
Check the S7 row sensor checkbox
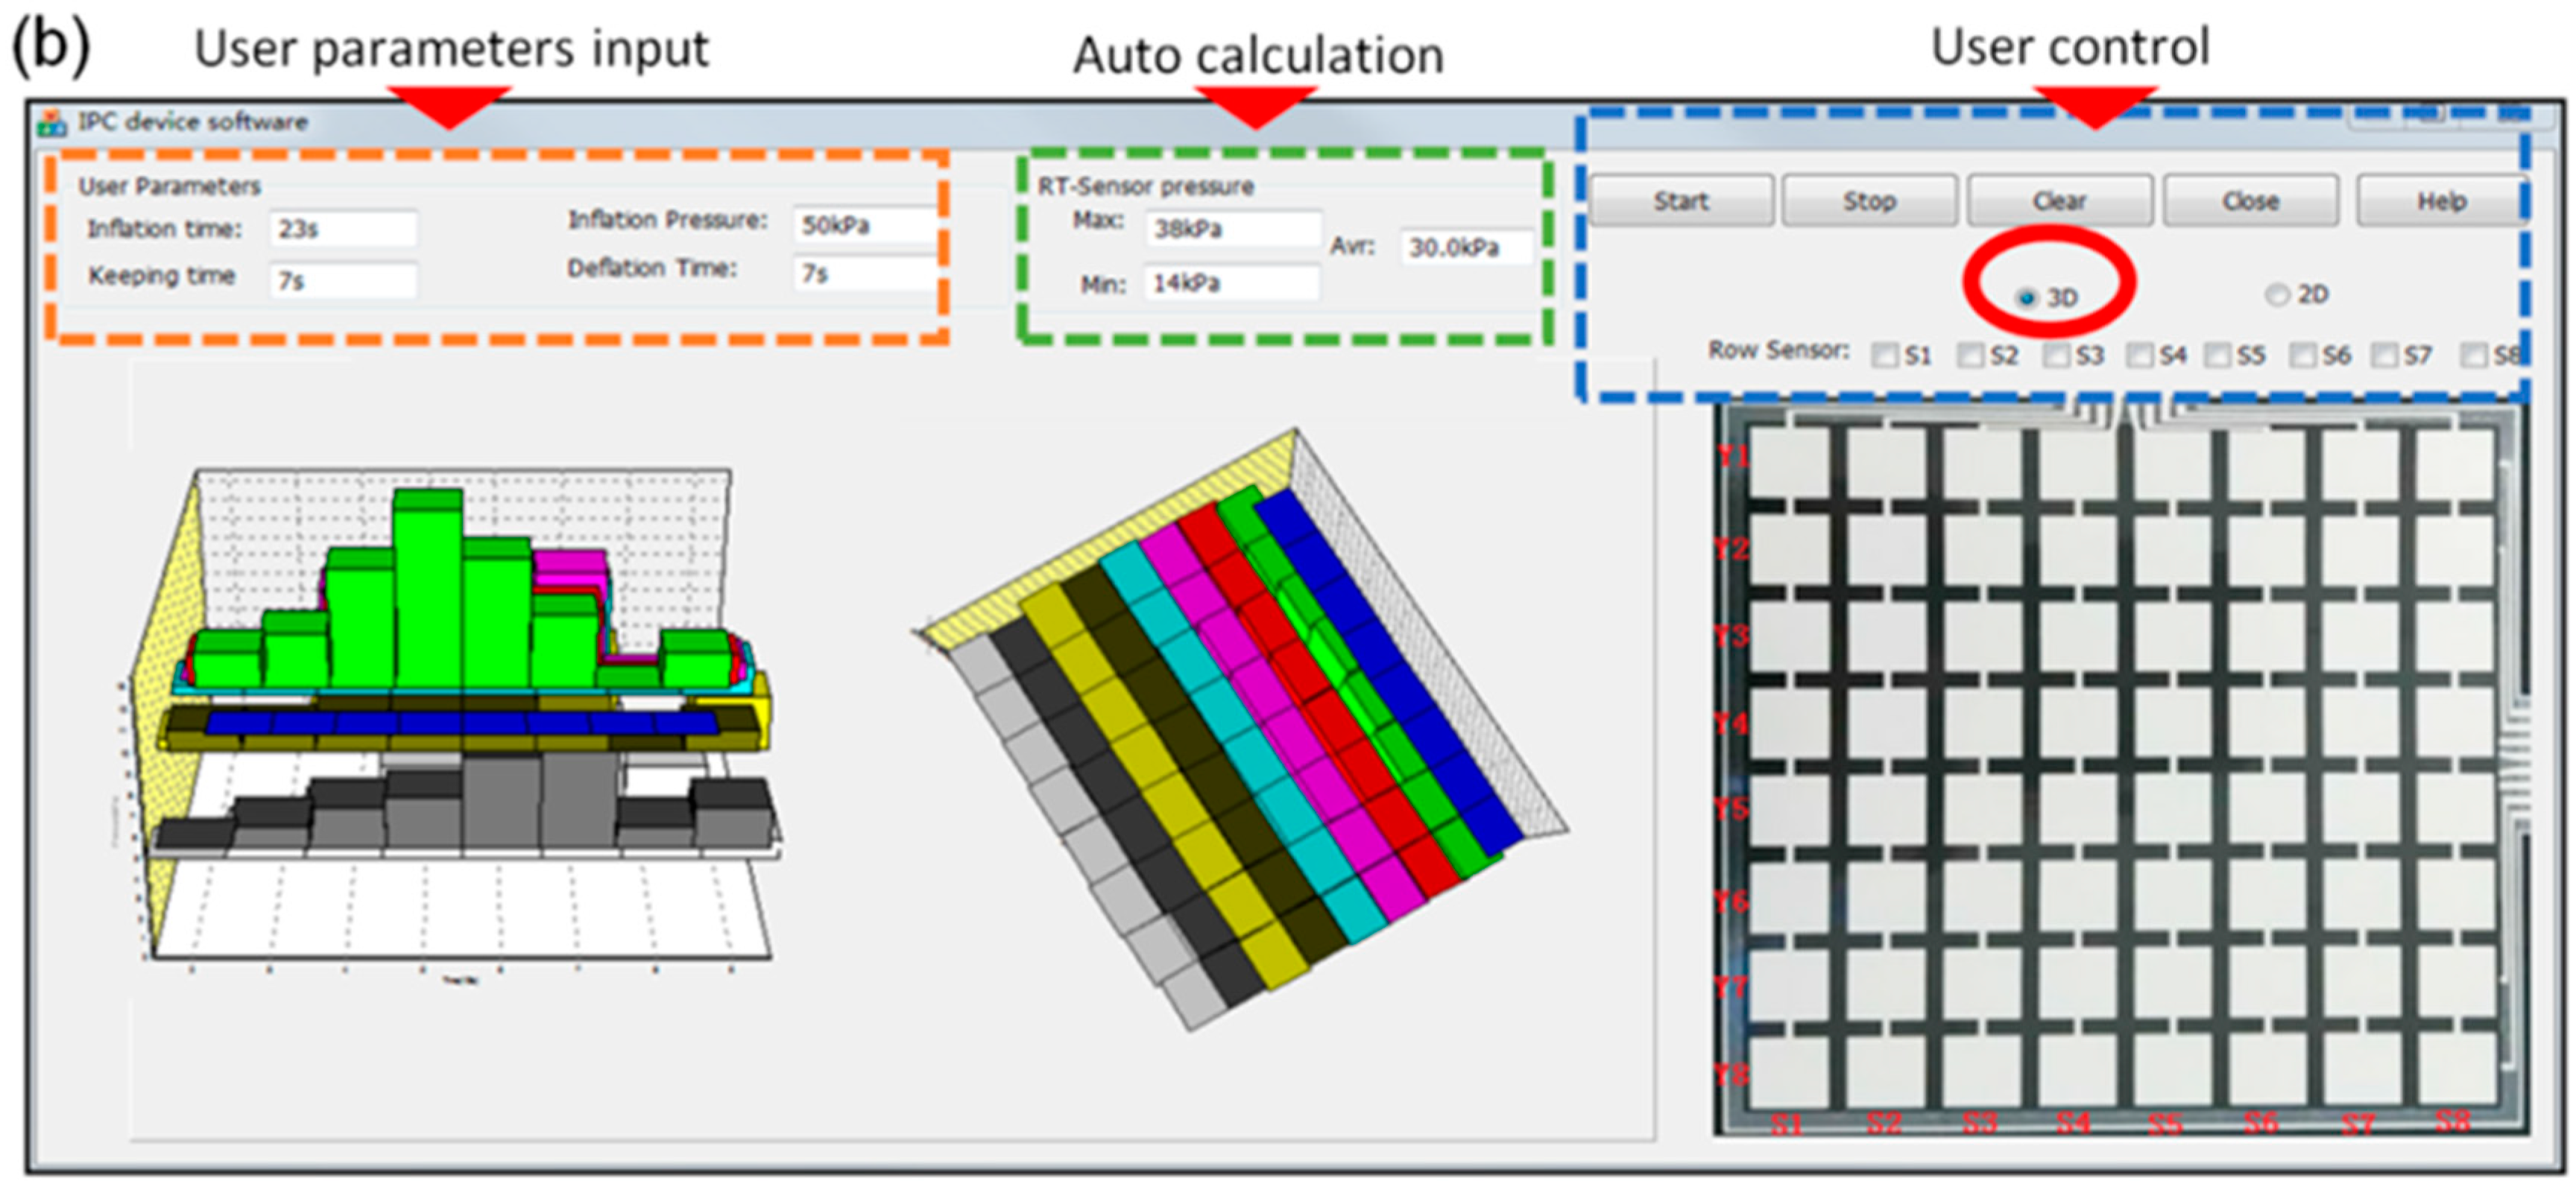[x=2384, y=355]
